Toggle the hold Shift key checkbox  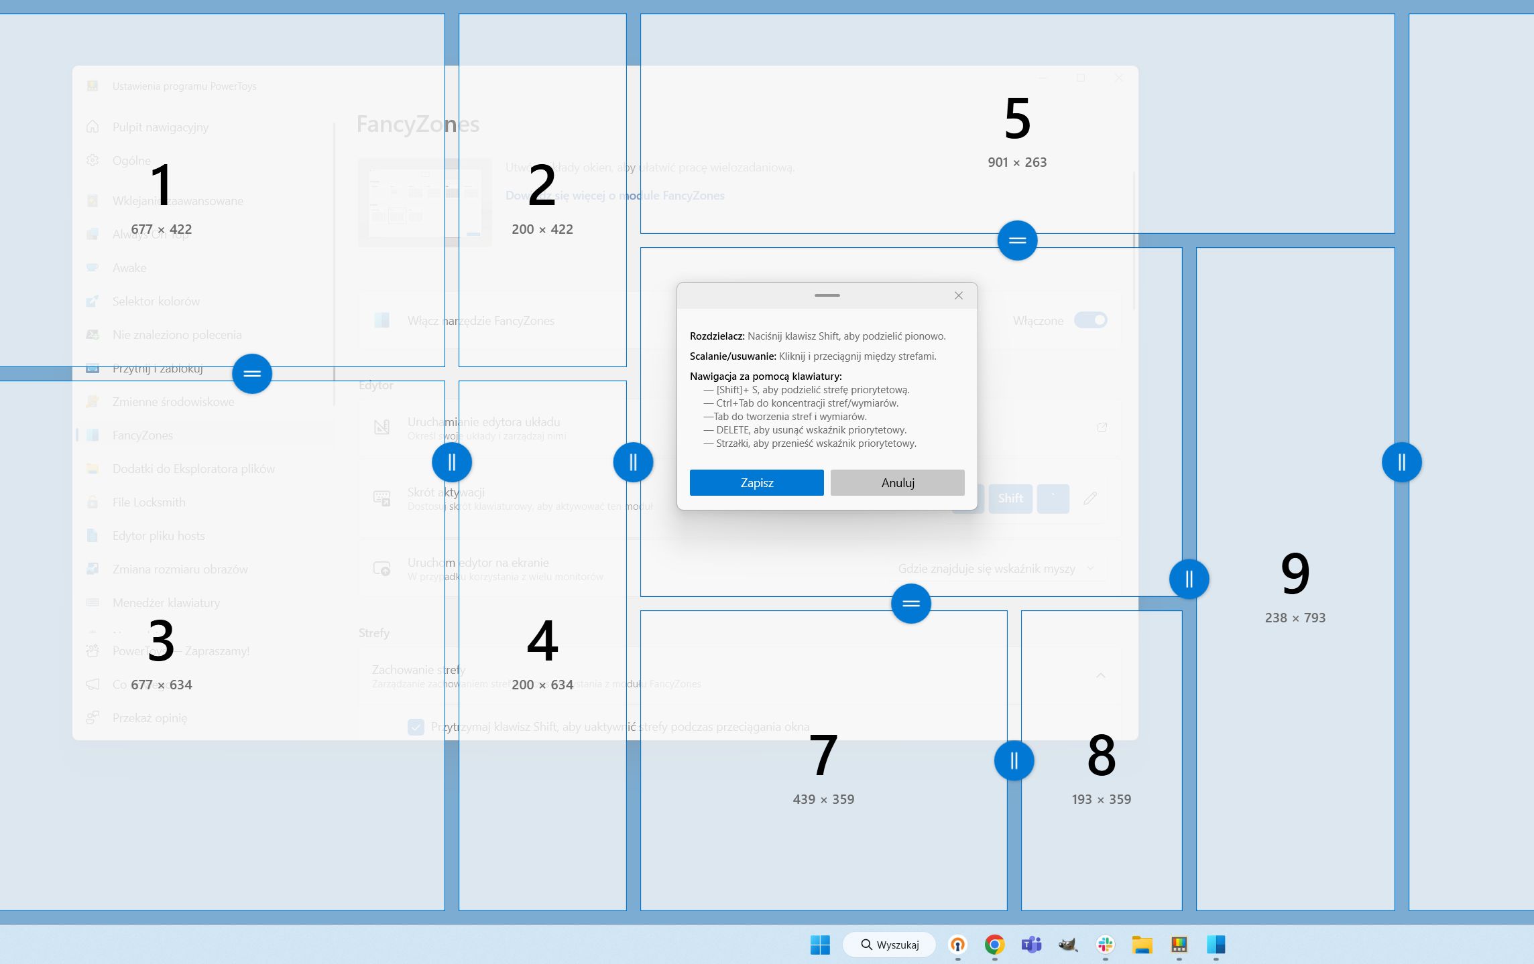[416, 727]
